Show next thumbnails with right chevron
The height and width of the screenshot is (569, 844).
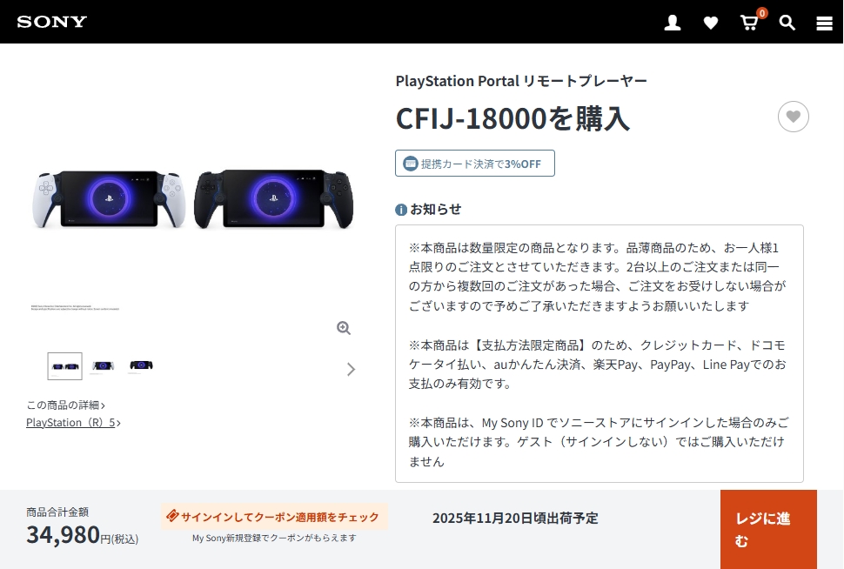pyautogui.click(x=351, y=369)
